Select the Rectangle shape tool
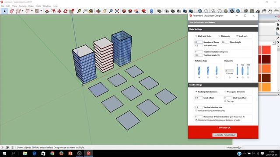Screen dimensions: 280x157 tap(37, 11)
